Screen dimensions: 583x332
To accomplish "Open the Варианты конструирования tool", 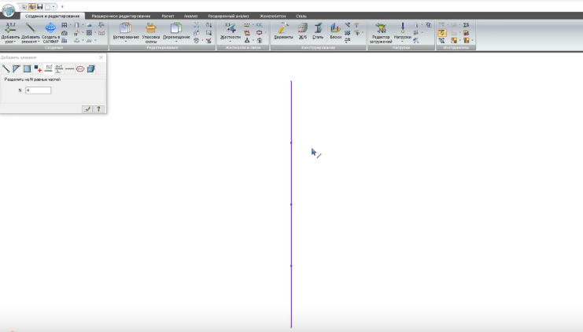I will pos(283,28).
